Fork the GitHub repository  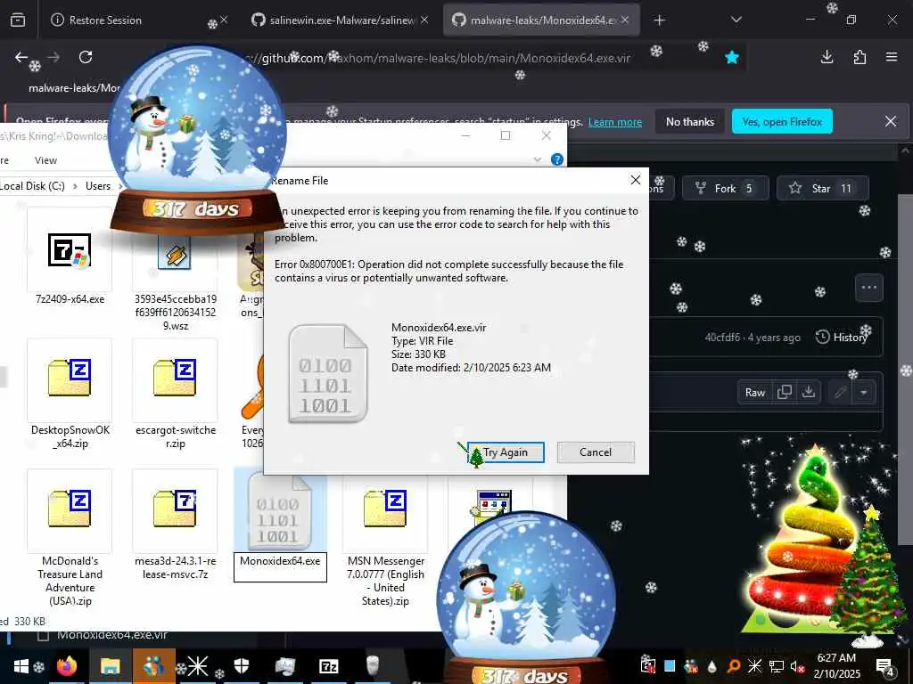pos(725,189)
